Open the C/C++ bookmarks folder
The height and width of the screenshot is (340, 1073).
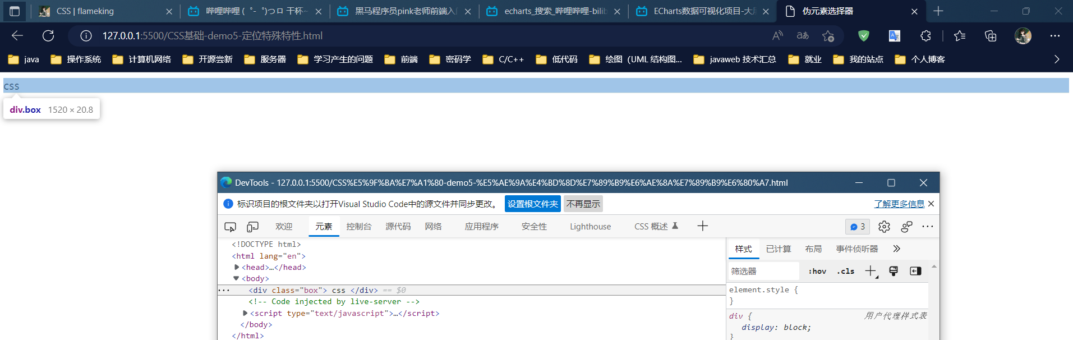tap(503, 59)
